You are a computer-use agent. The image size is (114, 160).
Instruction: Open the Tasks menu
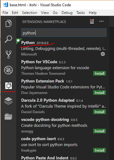[80, 13]
